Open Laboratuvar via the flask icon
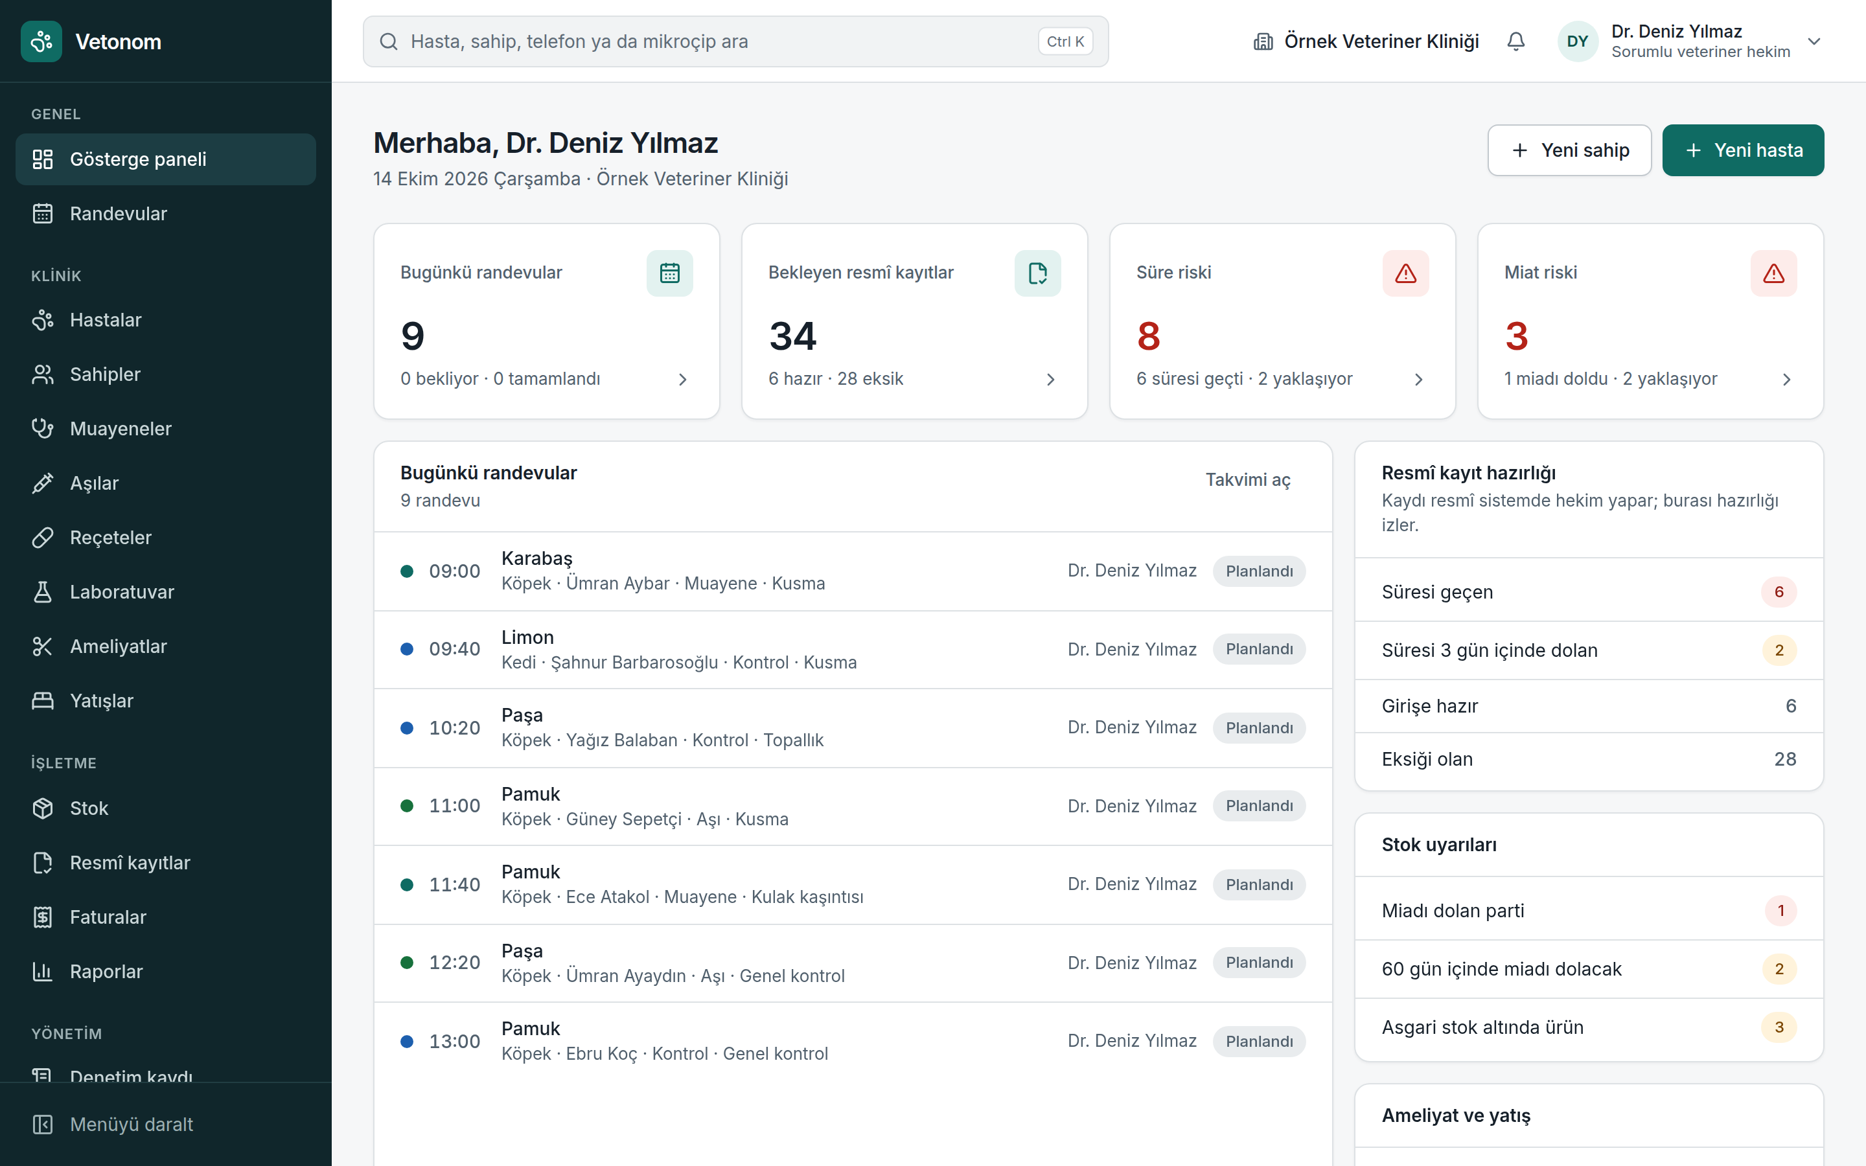Screen dimensions: 1866x1166 pyautogui.click(x=42, y=591)
